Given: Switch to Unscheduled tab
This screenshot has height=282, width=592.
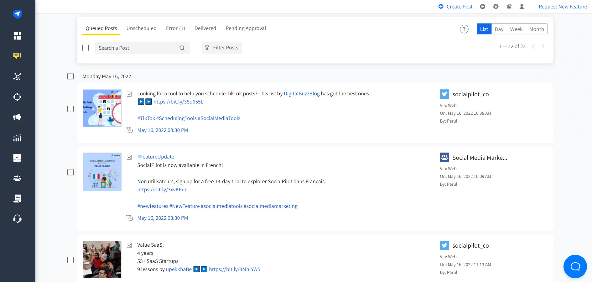Looking at the screenshot, I should click(x=142, y=28).
